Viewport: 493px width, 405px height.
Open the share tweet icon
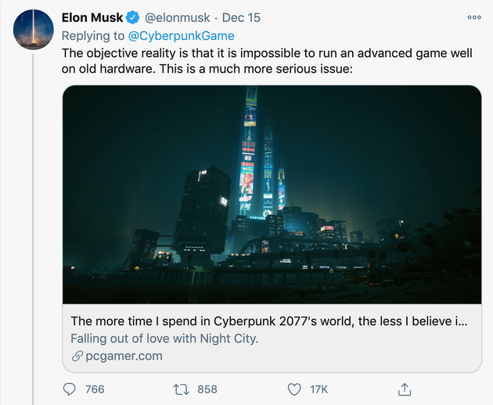point(405,389)
